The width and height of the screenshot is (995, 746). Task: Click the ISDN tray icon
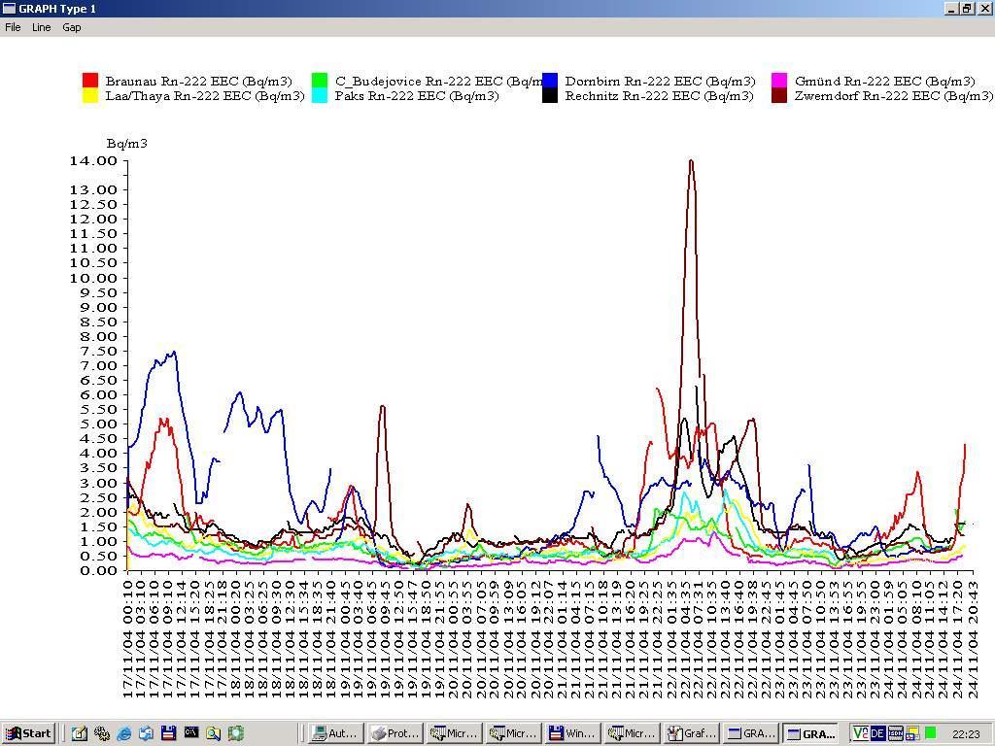895,733
